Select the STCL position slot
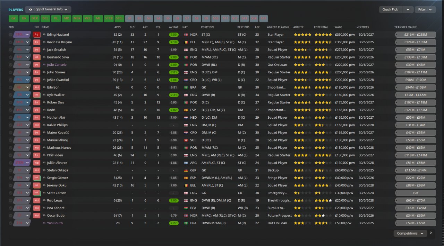The height and width of the screenshot is (246, 444). click(x=119, y=19)
